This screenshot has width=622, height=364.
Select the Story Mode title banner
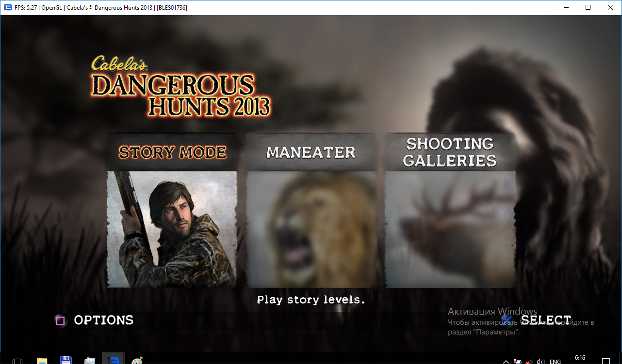[x=172, y=152]
